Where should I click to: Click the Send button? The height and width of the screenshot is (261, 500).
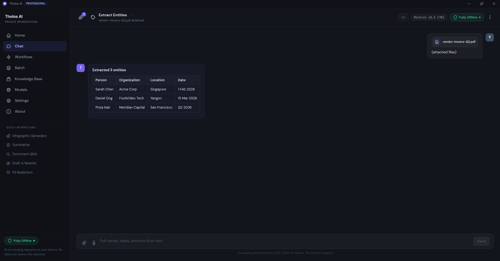[481, 241]
